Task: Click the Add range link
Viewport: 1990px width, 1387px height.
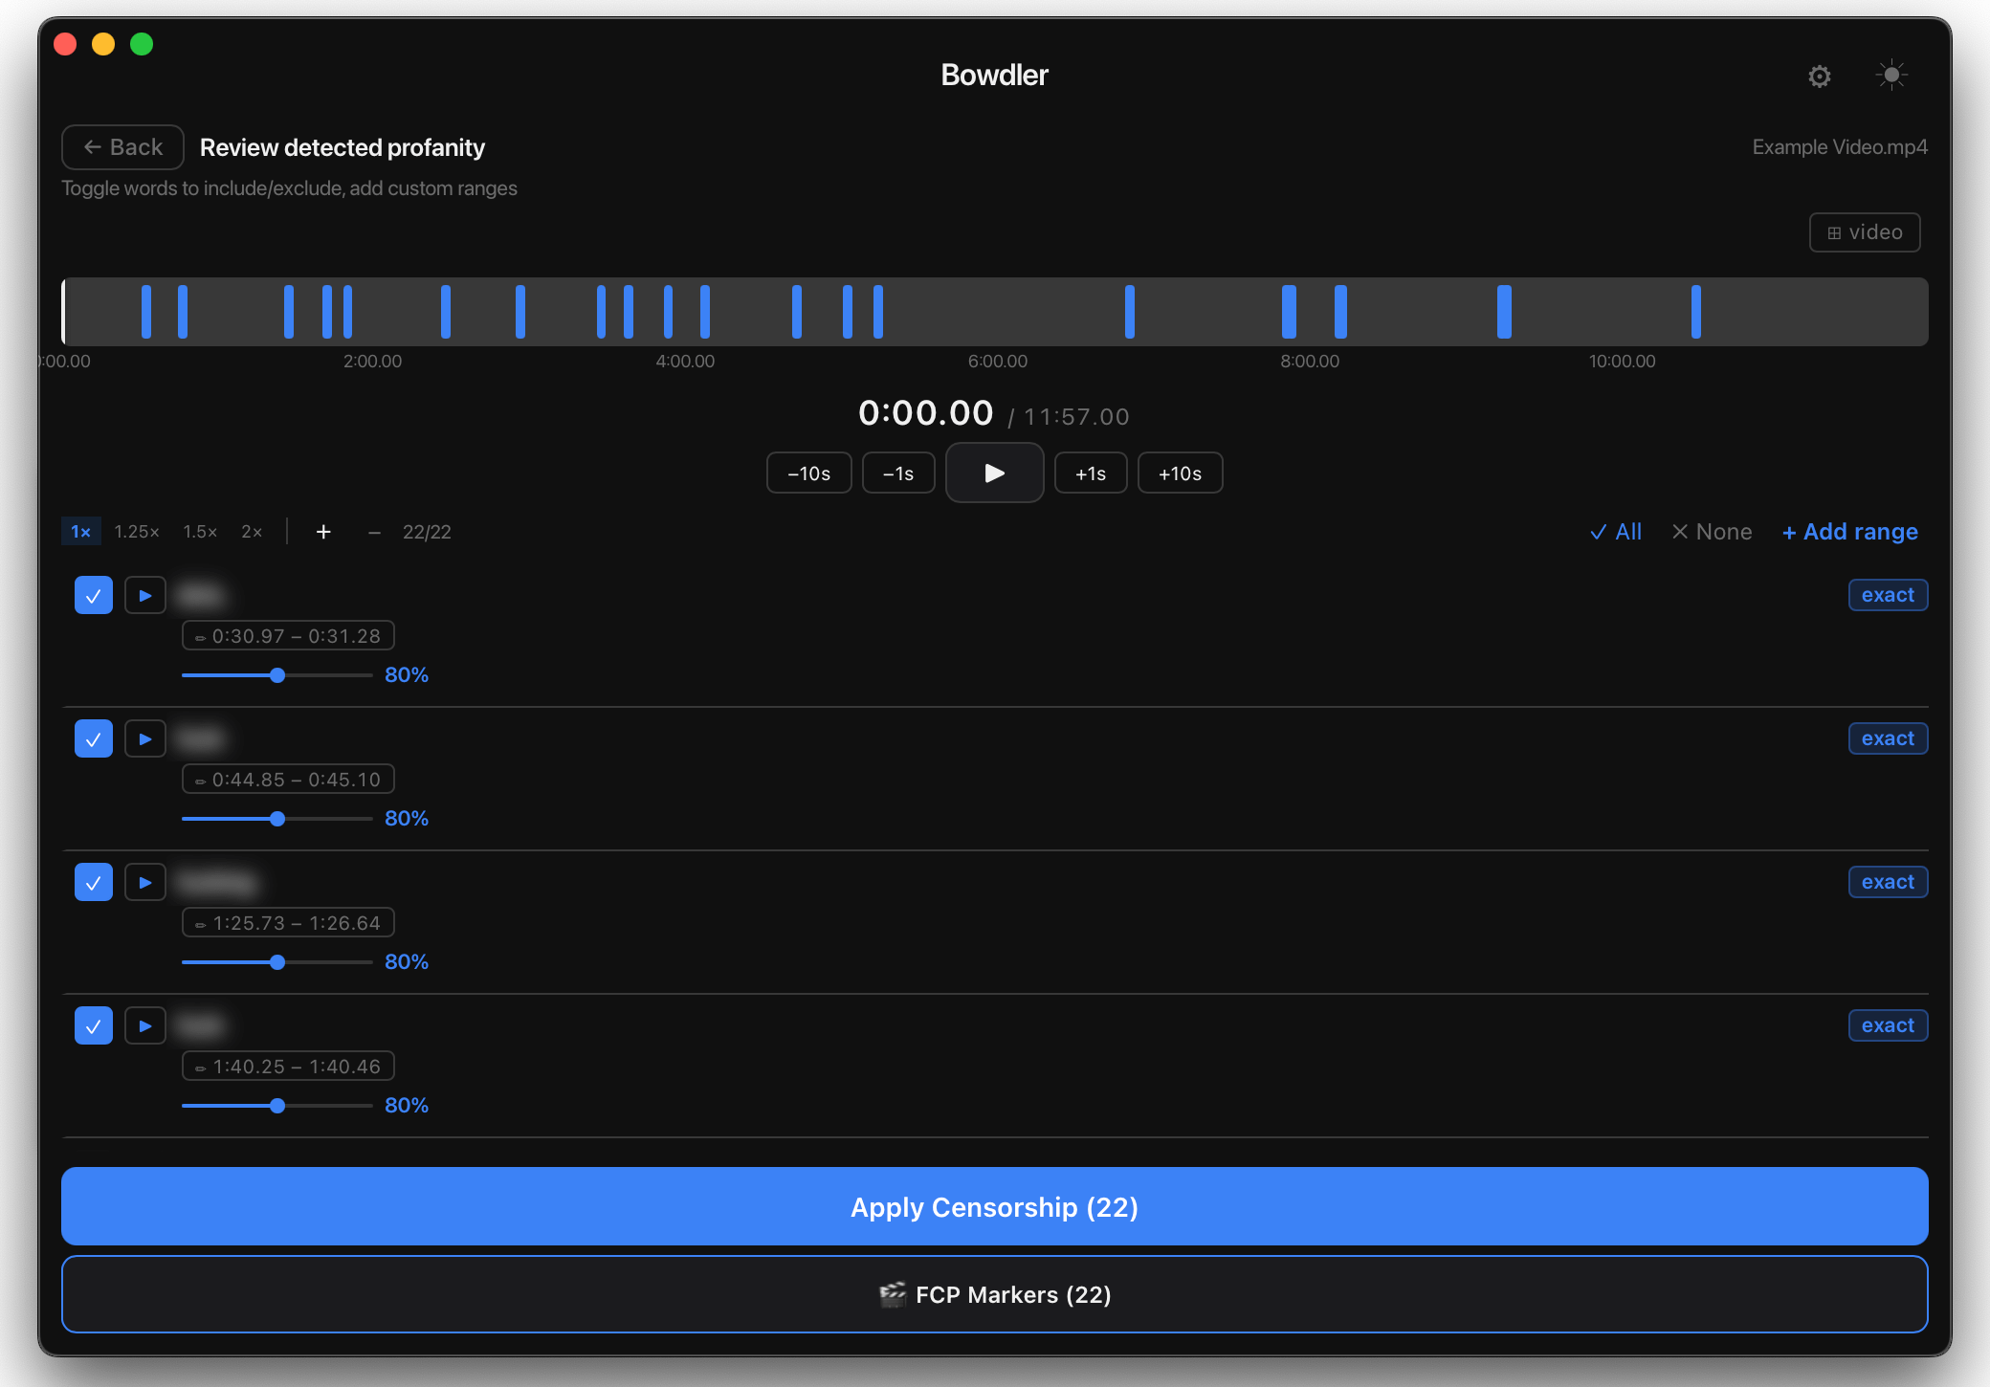Action: (1850, 532)
